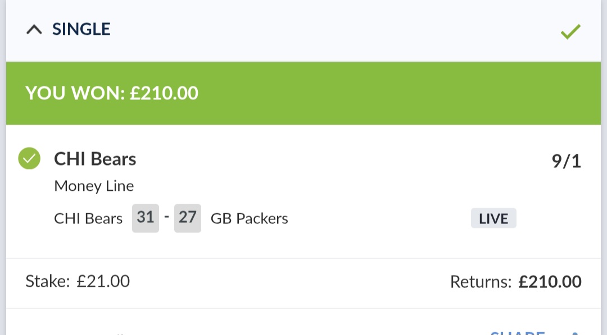
Task: Click green circle check beside CHI Bears
Action: 29,159
